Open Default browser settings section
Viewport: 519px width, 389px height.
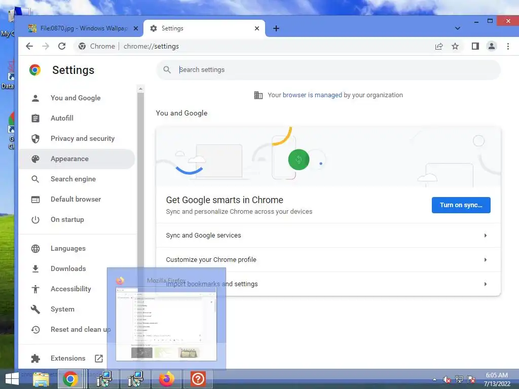click(77, 200)
